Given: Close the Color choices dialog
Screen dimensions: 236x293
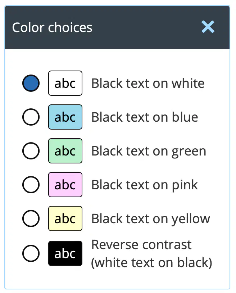Looking at the screenshot, I should (x=208, y=27).
